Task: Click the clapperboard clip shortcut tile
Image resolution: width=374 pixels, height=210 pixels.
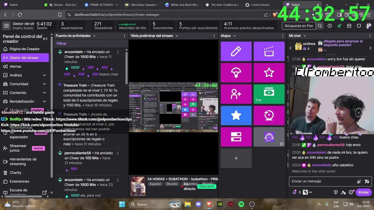Action: [269, 51]
